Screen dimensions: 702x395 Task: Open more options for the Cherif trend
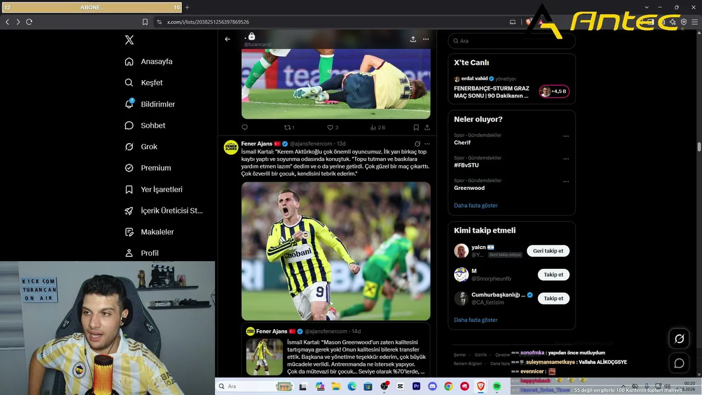coord(566,136)
